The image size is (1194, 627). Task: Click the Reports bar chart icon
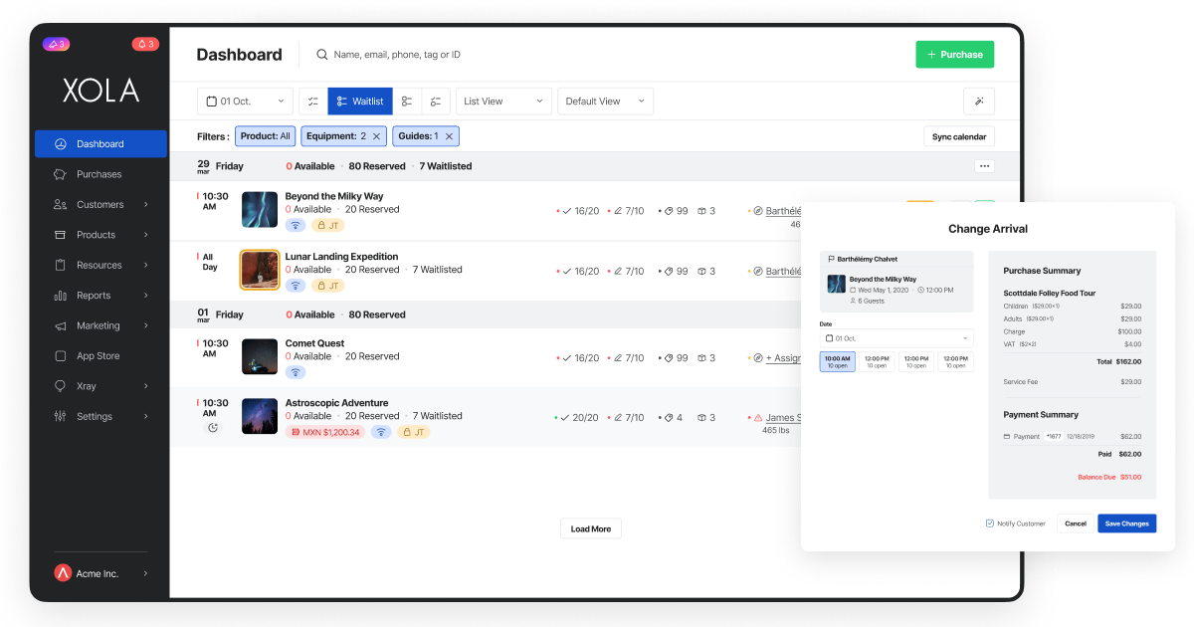tap(60, 296)
